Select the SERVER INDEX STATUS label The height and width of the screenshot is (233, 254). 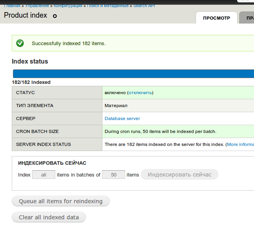[44, 144]
